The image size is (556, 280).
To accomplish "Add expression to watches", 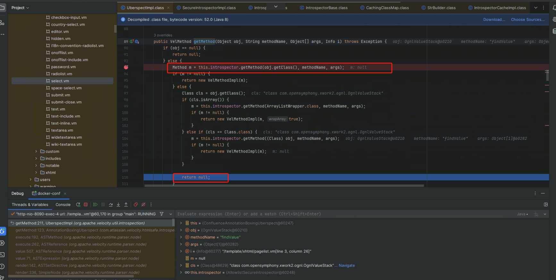I will tap(536, 214).
